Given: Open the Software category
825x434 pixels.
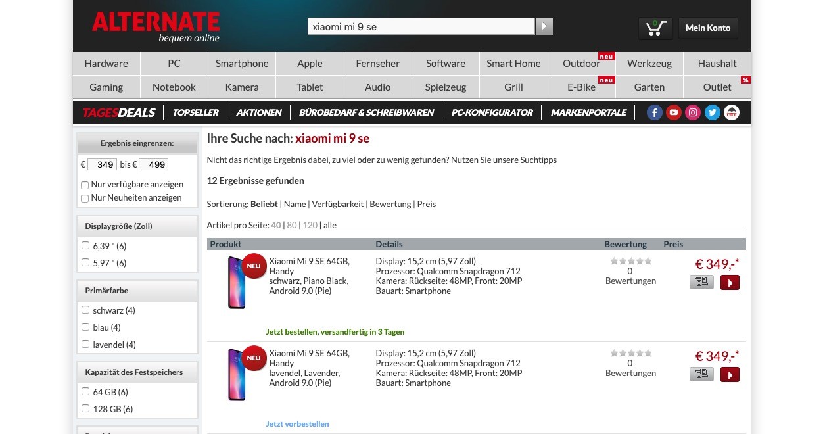Looking at the screenshot, I should pos(446,64).
